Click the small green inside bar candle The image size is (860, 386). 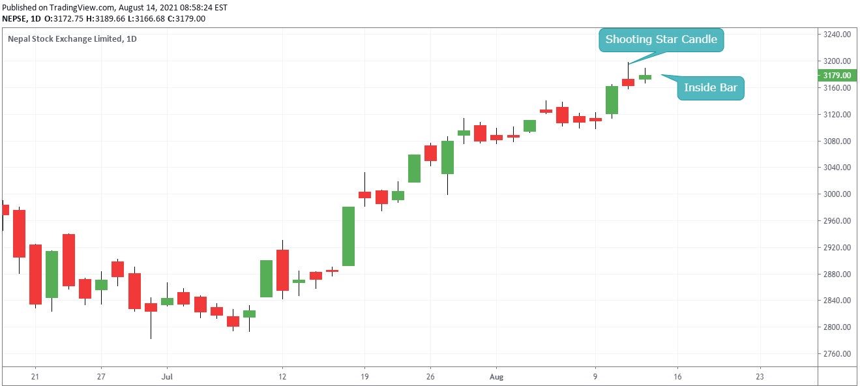coord(645,77)
